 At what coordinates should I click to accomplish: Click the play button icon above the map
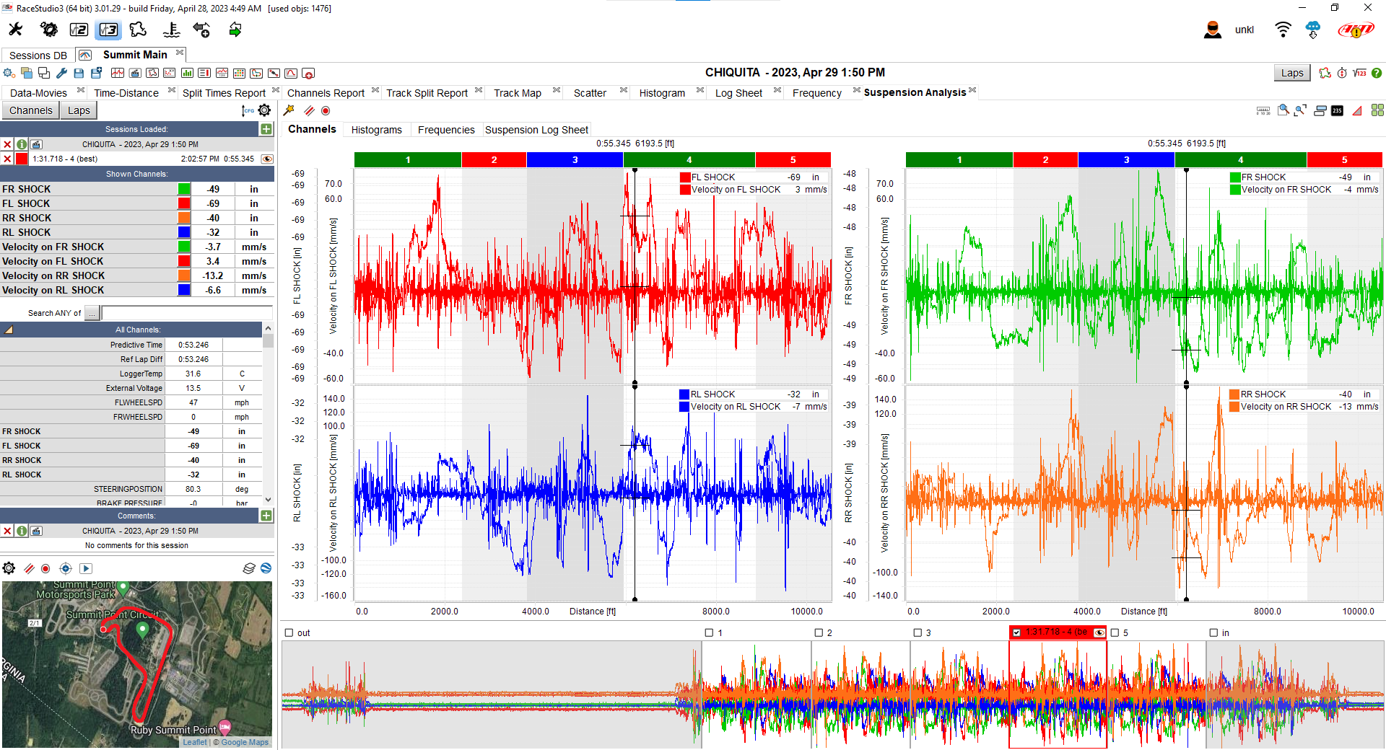(85, 568)
